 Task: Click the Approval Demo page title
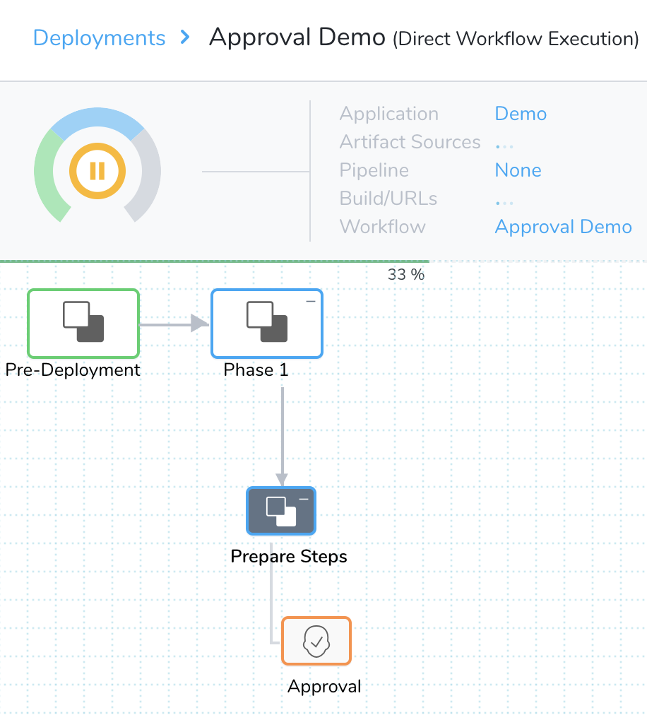pos(297,37)
